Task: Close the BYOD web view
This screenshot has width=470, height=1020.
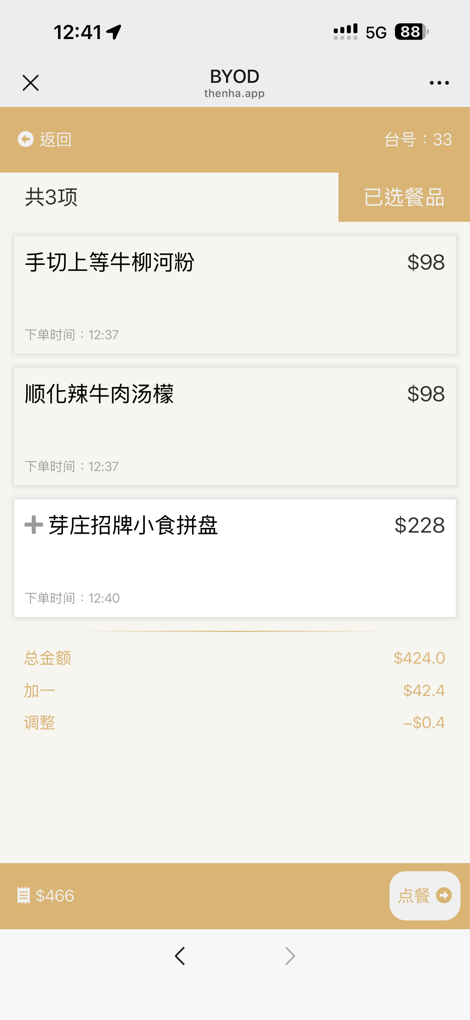Action: click(31, 83)
